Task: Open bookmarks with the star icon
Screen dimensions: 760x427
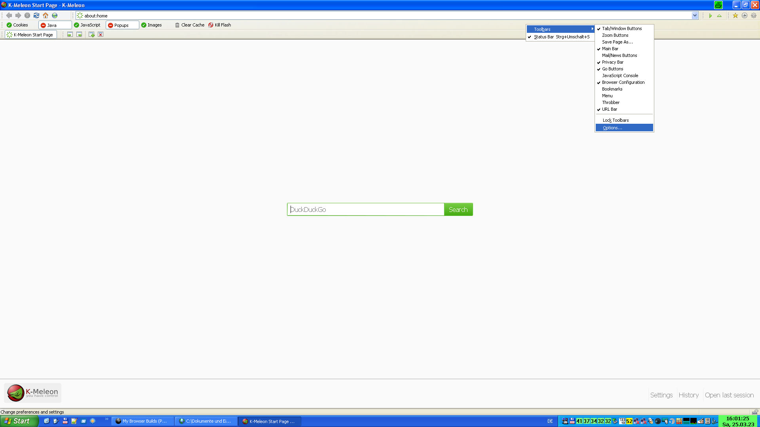Action: pyautogui.click(x=735, y=15)
